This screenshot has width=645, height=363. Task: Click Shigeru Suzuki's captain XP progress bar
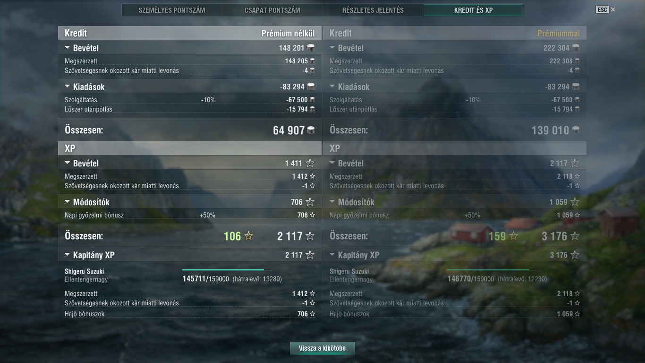[227, 270]
